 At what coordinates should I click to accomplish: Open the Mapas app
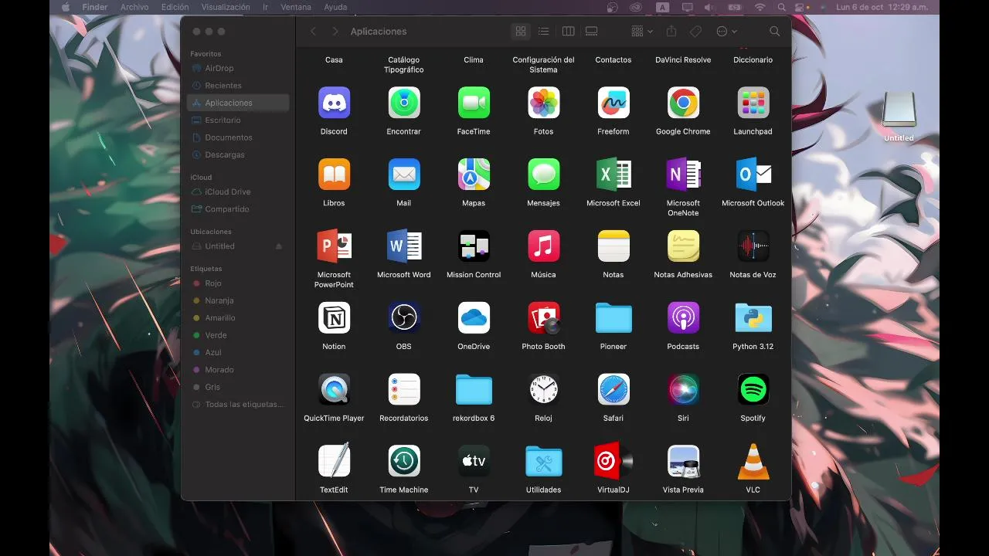474,175
